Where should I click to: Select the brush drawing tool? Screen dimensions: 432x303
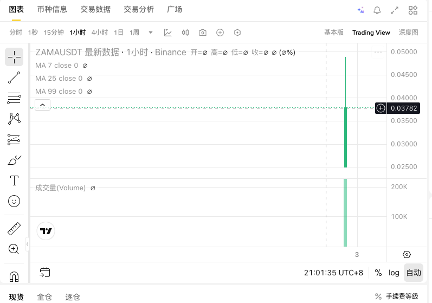pyautogui.click(x=14, y=160)
